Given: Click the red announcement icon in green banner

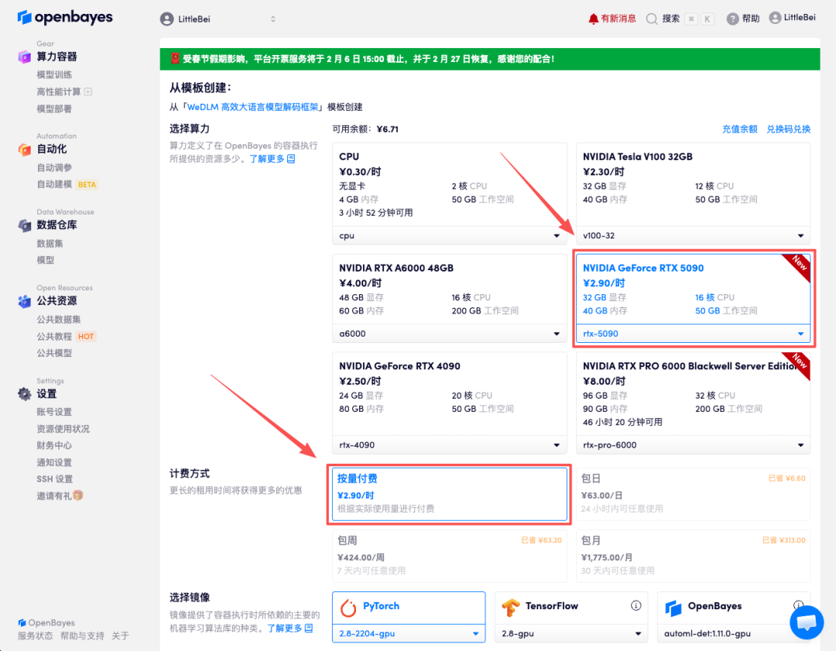Looking at the screenshot, I should click(175, 59).
